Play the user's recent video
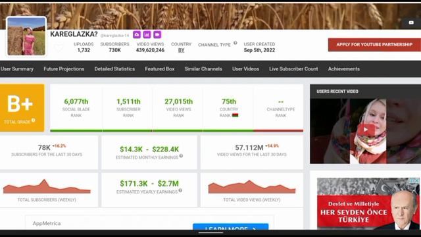 tap(366, 130)
